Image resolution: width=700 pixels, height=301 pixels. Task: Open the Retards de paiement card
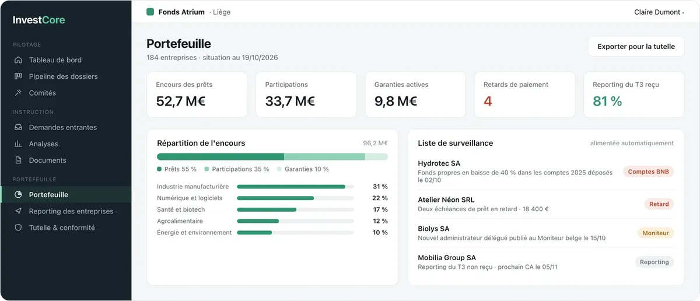coord(524,94)
